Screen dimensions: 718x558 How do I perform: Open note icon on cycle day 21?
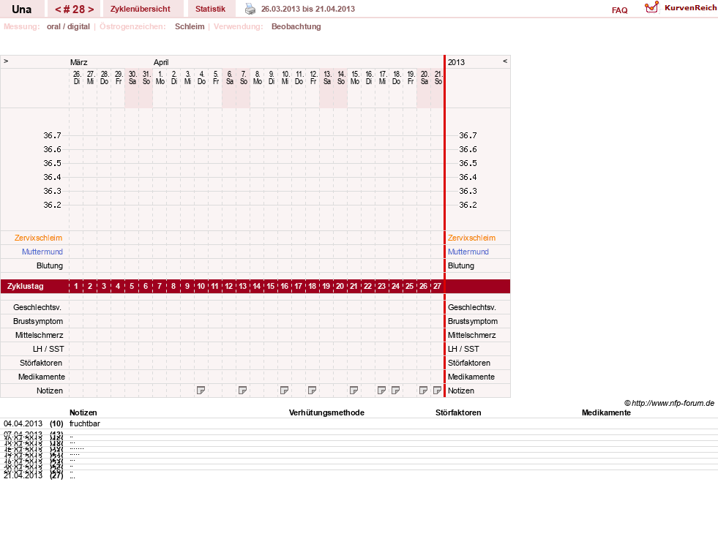click(x=354, y=390)
